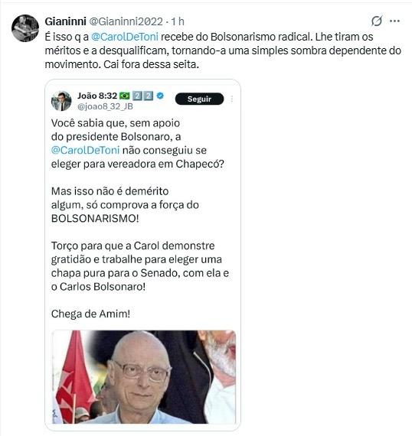Image resolution: width=412 pixels, height=436 pixels.
Task: Open João 8:32's avatar in quoted tweet
Action: [x=61, y=101]
